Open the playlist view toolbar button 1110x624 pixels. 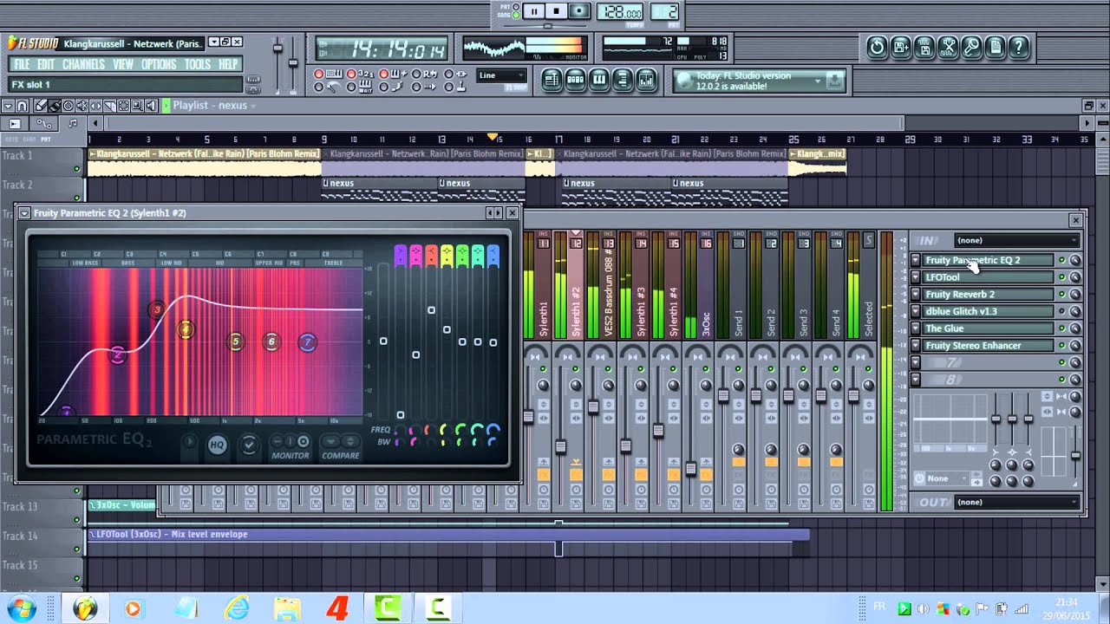coord(552,81)
